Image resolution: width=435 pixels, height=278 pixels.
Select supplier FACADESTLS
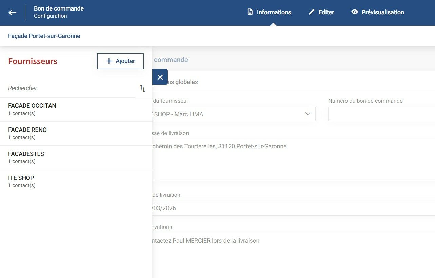[26, 157]
